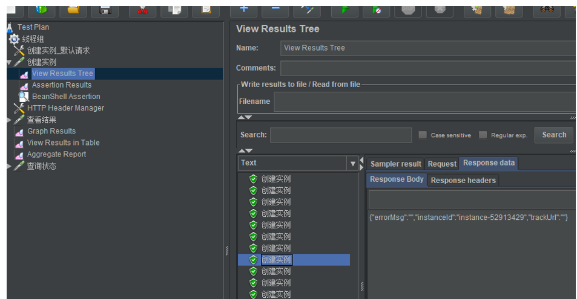The height and width of the screenshot is (299, 577).
Task: Select the 查看结果 sampler node
Action: [x=42, y=120]
